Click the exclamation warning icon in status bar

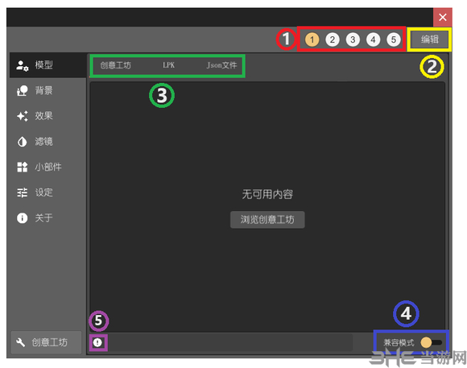[x=97, y=342]
